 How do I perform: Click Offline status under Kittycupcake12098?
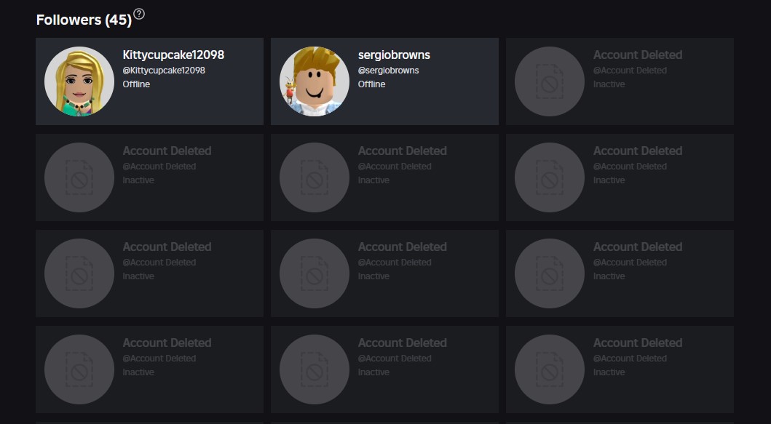tap(136, 84)
